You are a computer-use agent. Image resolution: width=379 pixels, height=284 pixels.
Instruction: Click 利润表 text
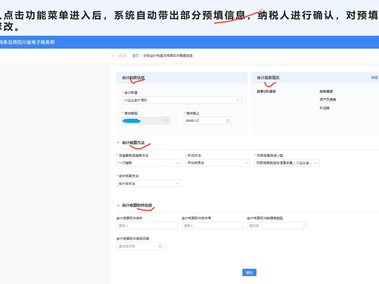[x=325, y=108]
